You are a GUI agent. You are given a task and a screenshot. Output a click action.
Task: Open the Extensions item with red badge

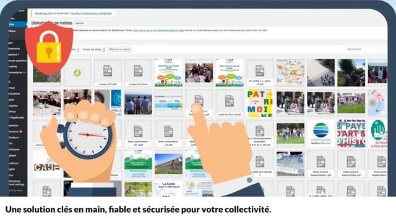click(15, 131)
